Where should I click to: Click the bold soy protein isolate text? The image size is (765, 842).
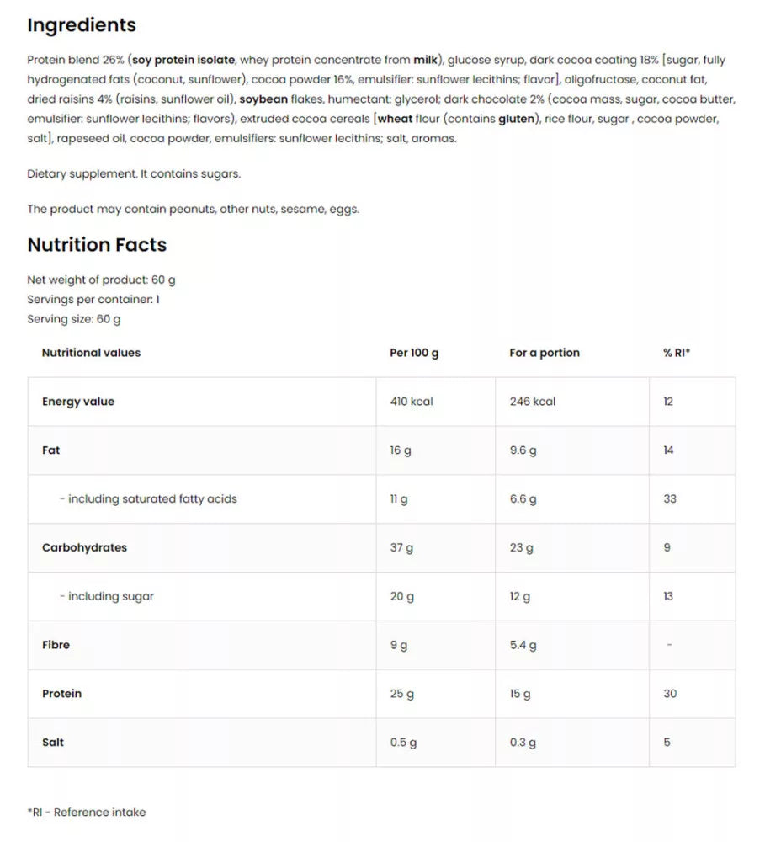(183, 60)
